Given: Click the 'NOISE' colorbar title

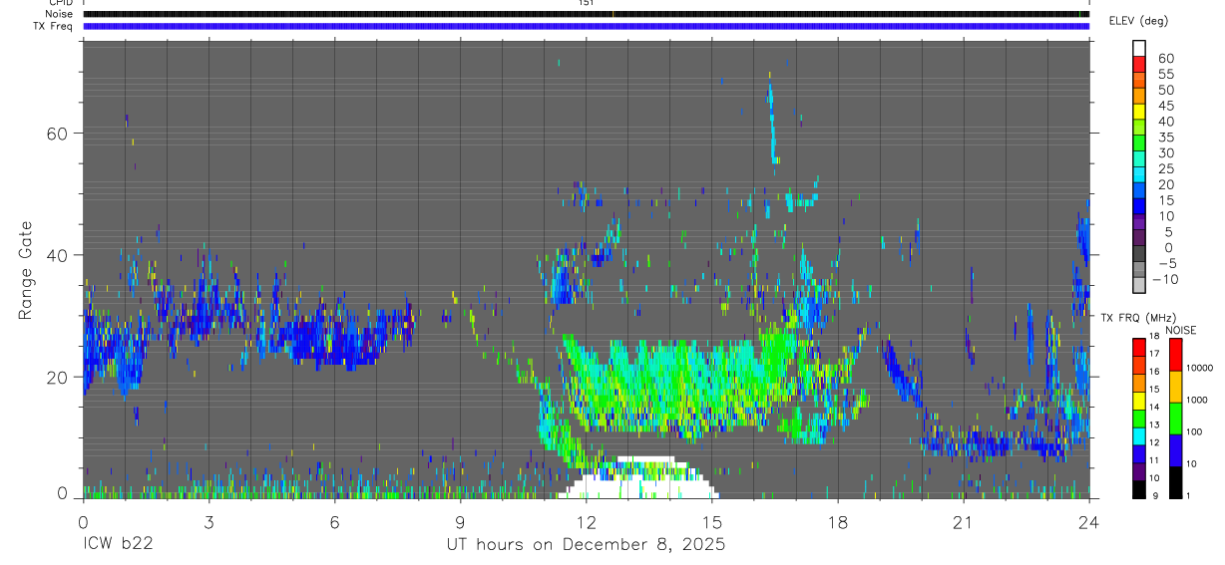Looking at the screenshot, I should click(x=1180, y=330).
